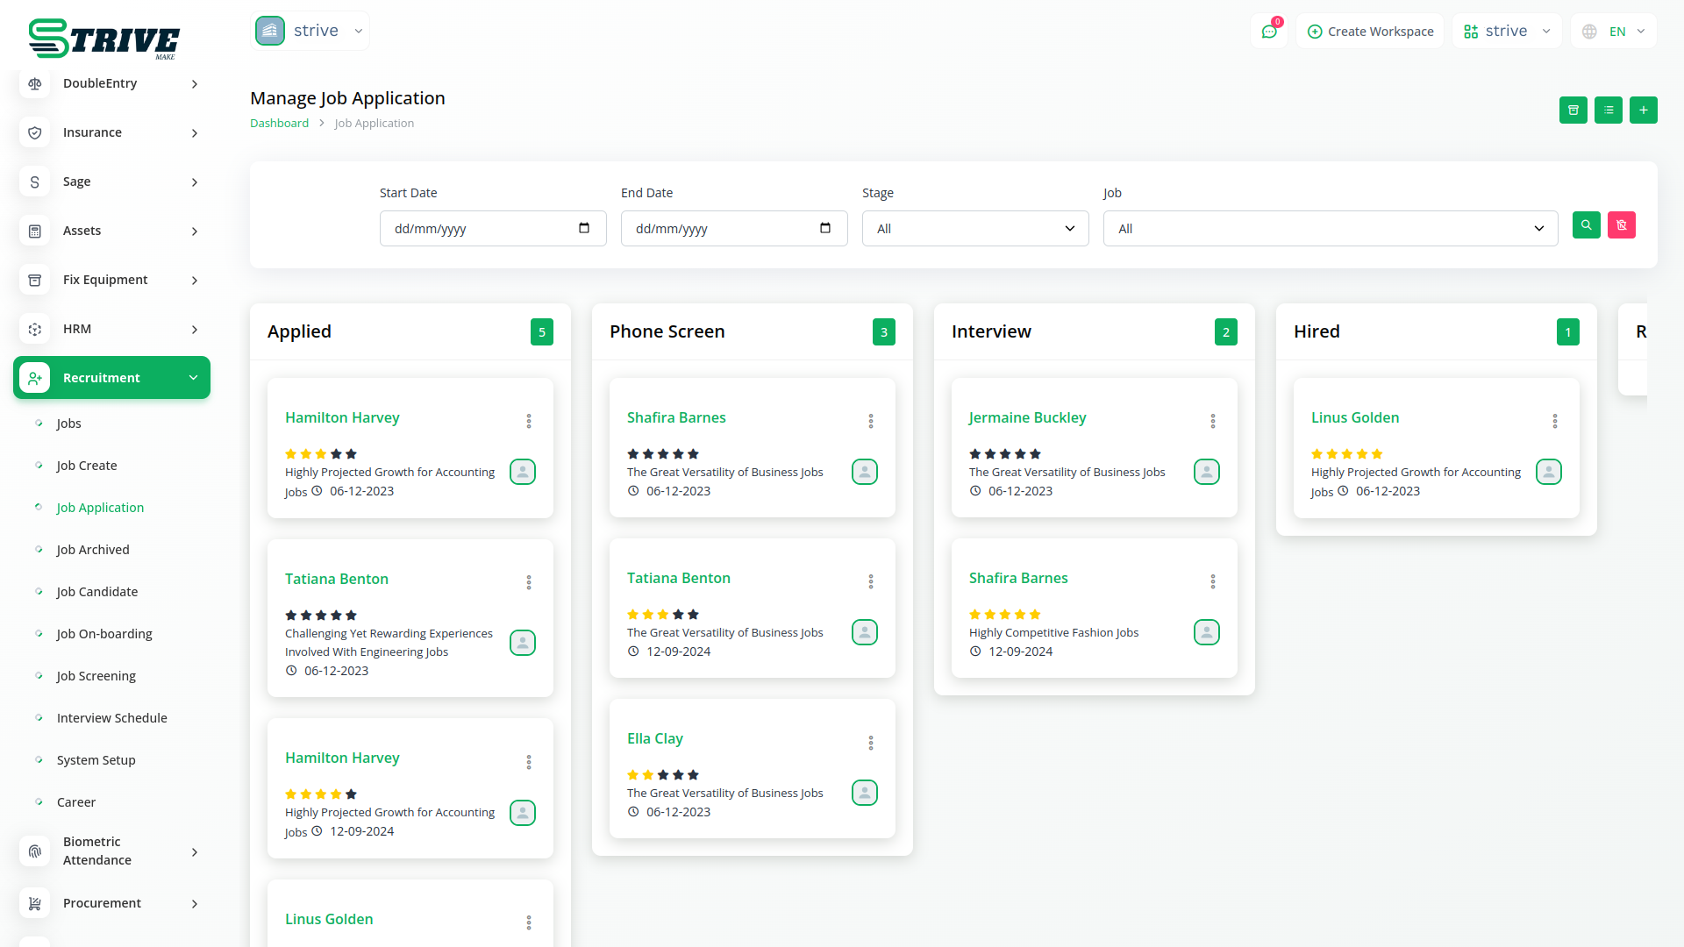Click the archive icon button at top right

1573,110
